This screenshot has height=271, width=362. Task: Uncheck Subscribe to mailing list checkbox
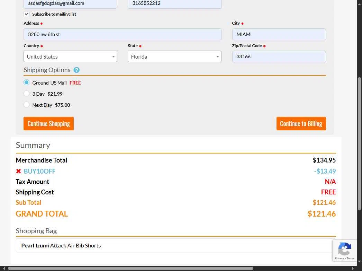[x=27, y=14]
